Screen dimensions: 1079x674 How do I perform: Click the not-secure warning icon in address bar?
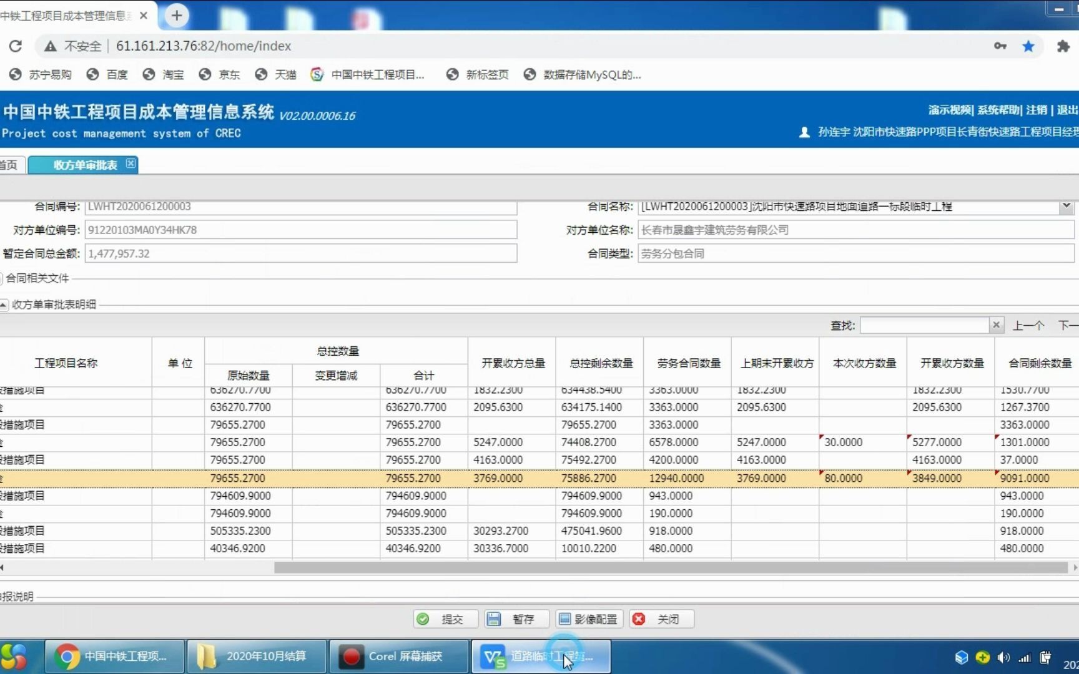click(x=51, y=46)
